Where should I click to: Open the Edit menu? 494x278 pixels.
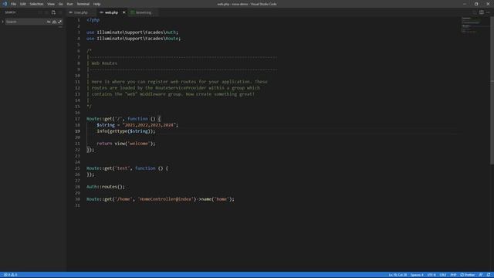tap(23, 4)
